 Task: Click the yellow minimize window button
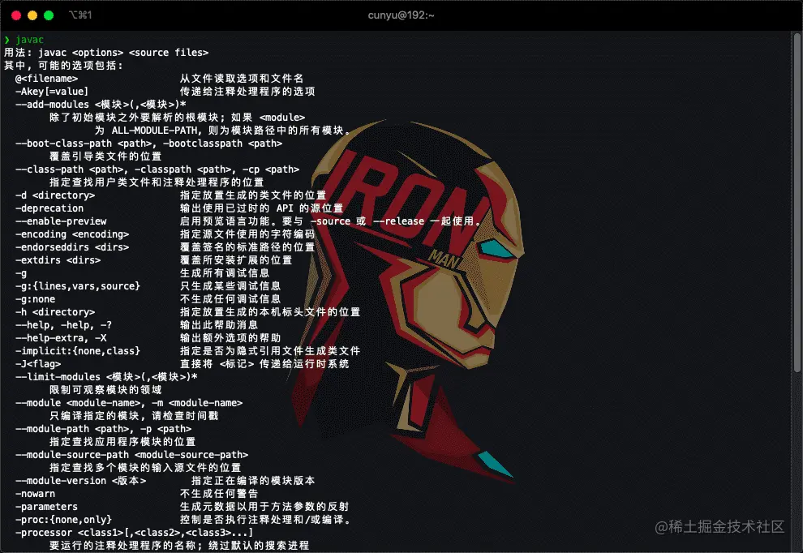32,15
